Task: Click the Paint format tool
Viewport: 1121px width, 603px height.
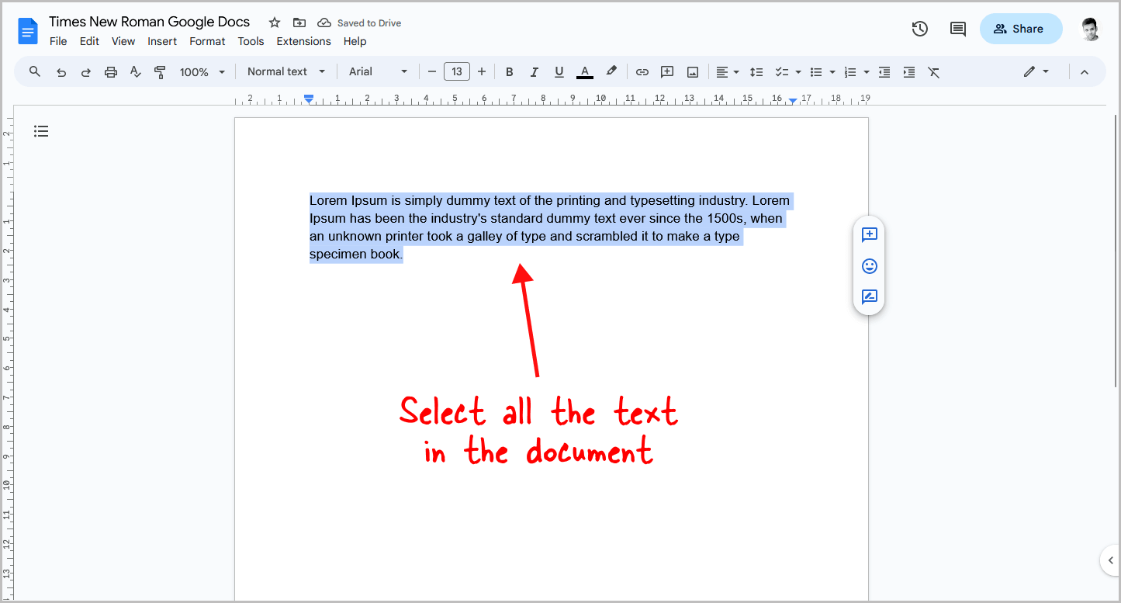Action: pos(160,71)
